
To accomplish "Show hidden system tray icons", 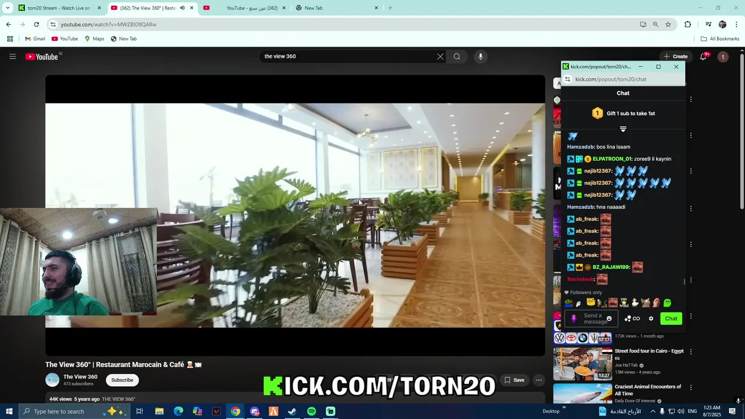I will point(652,411).
